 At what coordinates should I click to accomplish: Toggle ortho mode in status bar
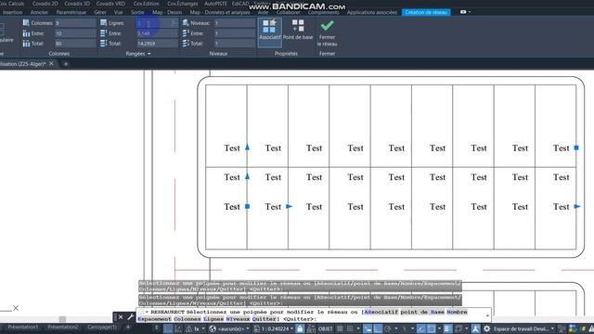(x=378, y=328)
